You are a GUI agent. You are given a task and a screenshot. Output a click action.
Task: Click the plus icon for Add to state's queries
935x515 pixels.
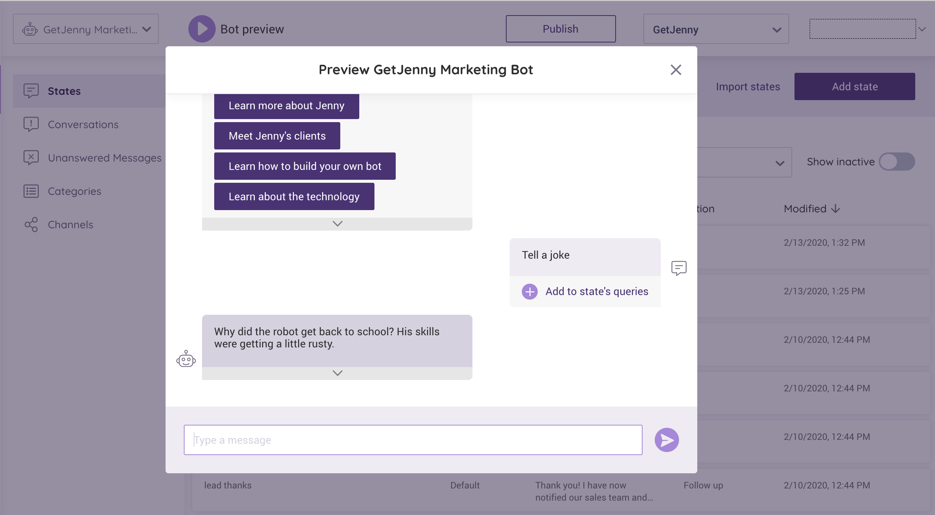click(529, 292)
